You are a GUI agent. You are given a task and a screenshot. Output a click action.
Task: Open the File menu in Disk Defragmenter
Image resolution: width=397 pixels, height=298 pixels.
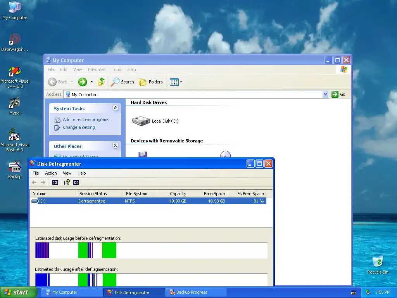pyautogui.click(x=36, y=173)
